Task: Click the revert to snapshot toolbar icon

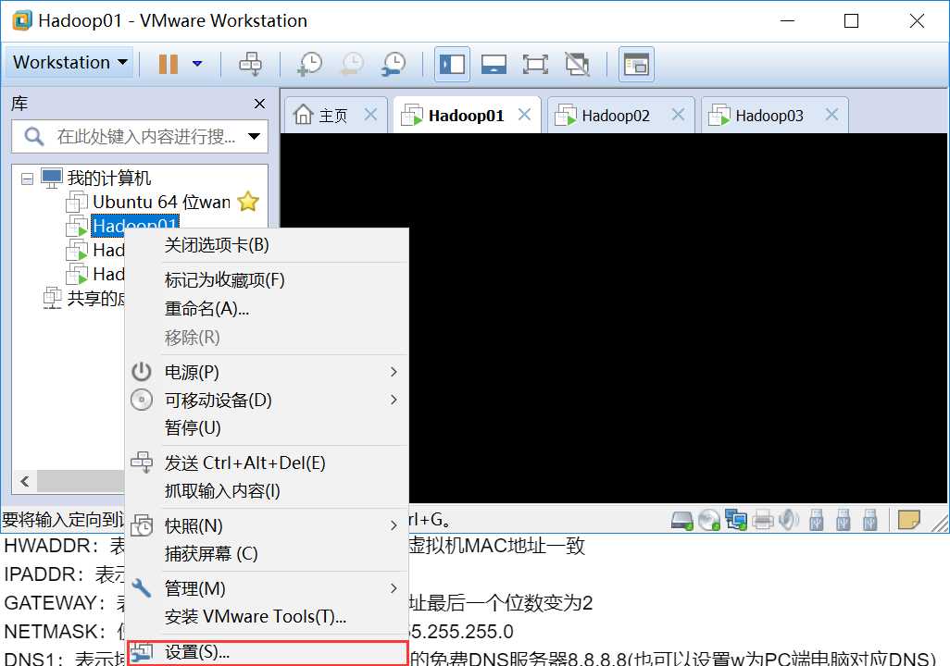Action: coord(352,64)
